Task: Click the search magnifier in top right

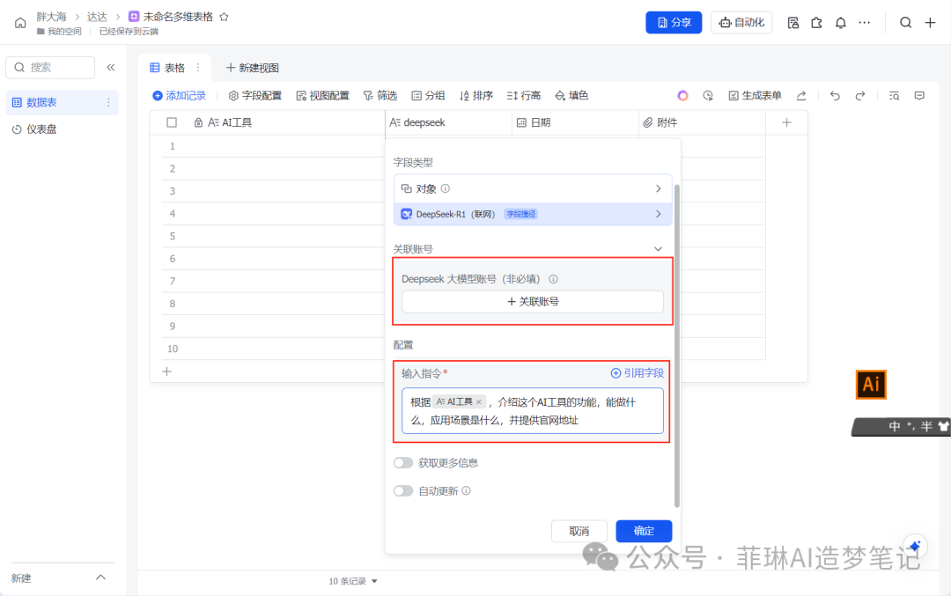Action: pos(905,23)
